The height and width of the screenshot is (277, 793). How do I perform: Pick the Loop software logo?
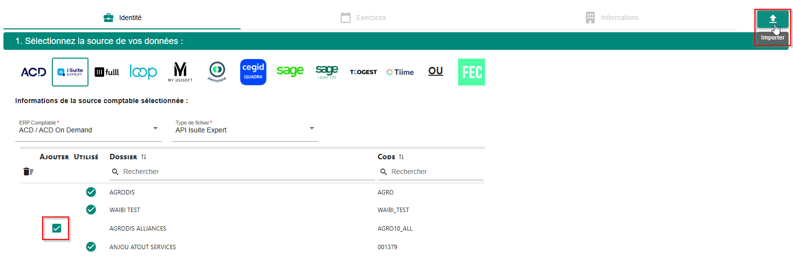coord(143,72)
